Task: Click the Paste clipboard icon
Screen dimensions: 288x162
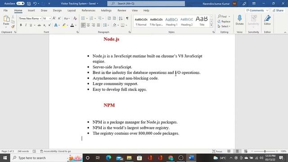Action: (6, 19)
